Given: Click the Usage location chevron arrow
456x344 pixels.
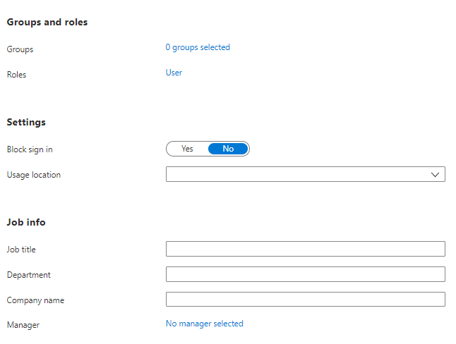Looking at the screenshot, I should point(435,175).
